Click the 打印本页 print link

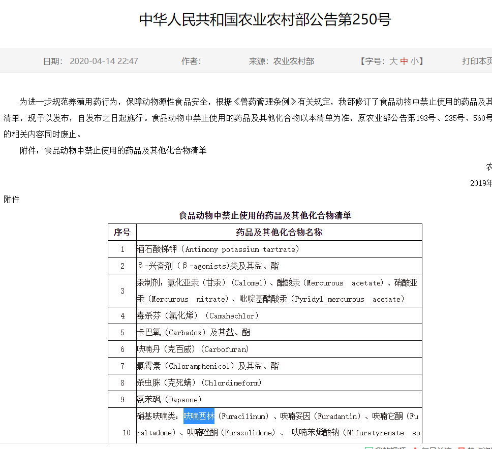(477, 61)
